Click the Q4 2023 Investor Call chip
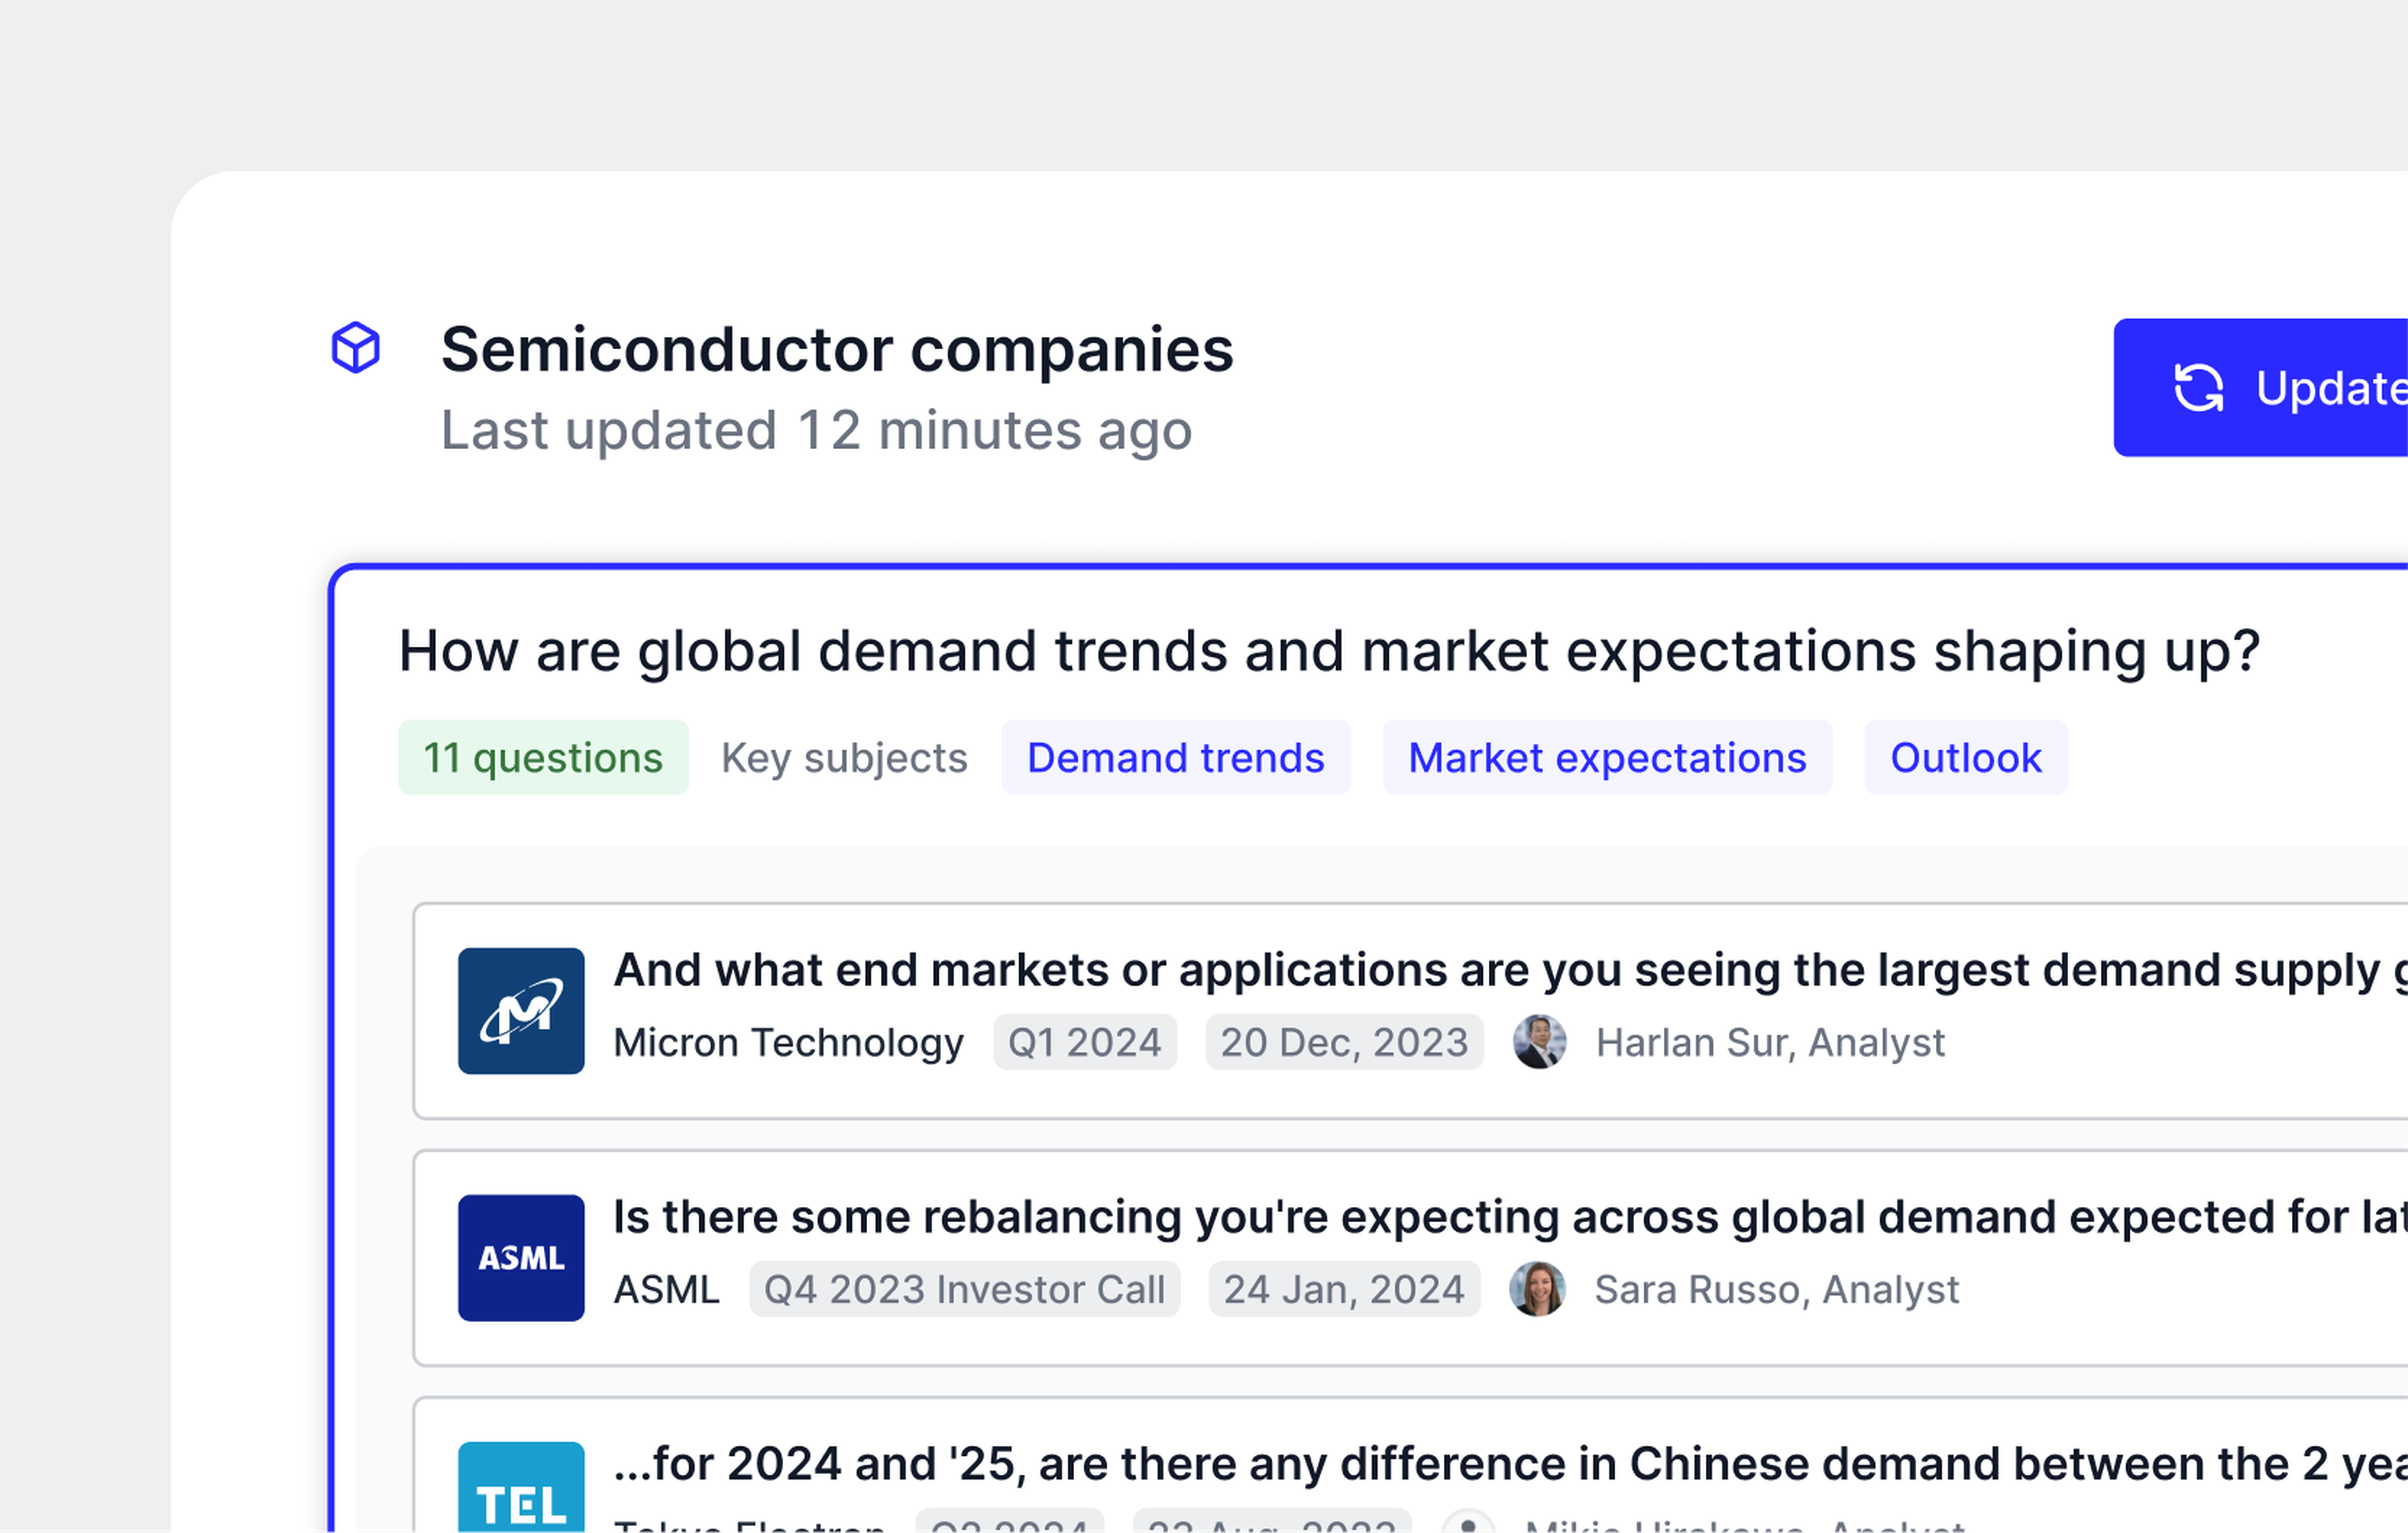Image resolution: width=2408 pixels, height=1533 pixels. tap(964, 1289)
